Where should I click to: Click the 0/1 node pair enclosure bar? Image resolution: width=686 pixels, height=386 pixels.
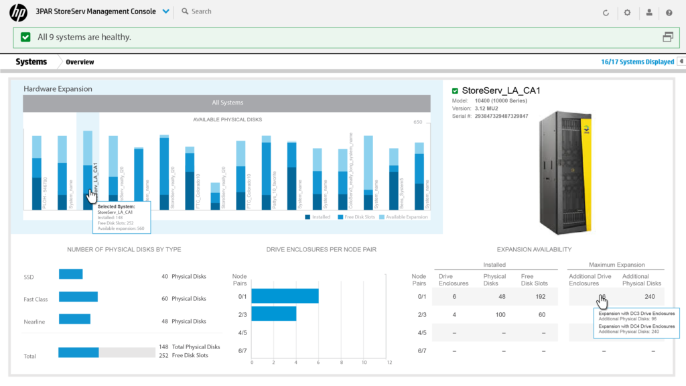point(285,296)
